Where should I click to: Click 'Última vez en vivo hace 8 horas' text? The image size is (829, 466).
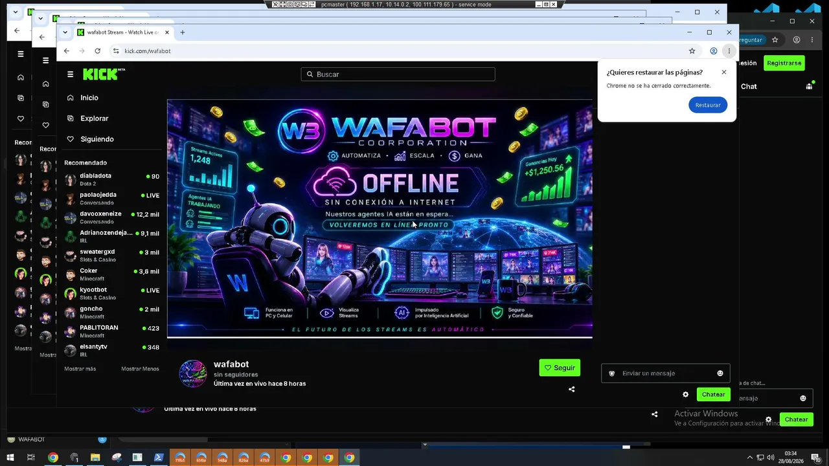[x=260, y=384]
